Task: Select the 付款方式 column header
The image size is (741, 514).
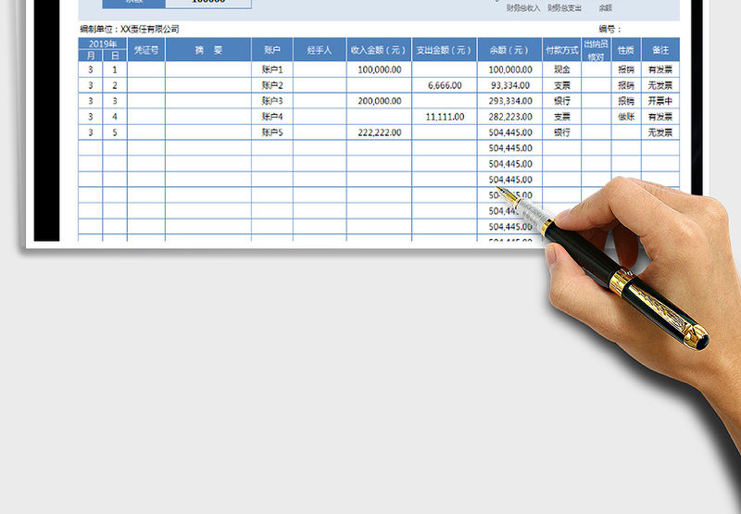Action: [x=561, y=50]
